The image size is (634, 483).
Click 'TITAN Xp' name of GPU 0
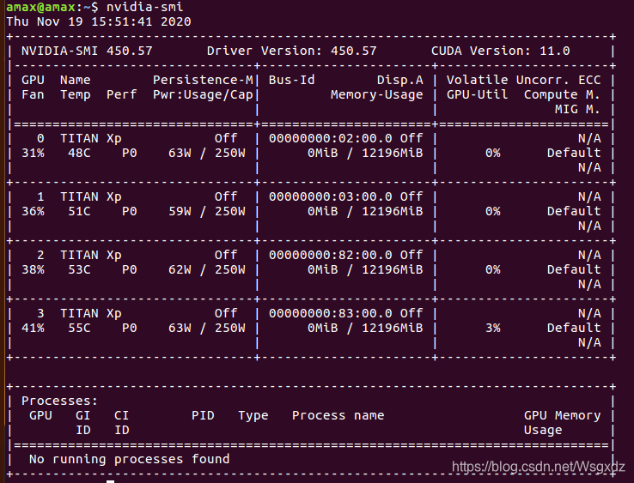click(x=90, y=138)
